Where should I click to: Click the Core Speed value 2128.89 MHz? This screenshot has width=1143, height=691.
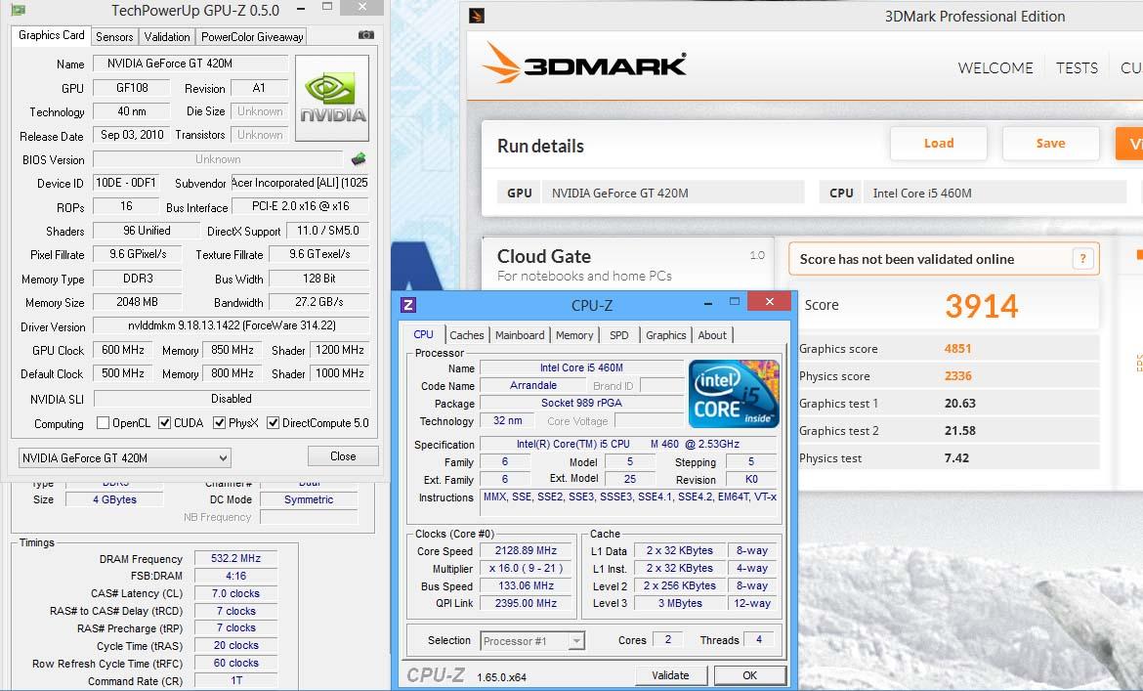[x=526, y=550]
